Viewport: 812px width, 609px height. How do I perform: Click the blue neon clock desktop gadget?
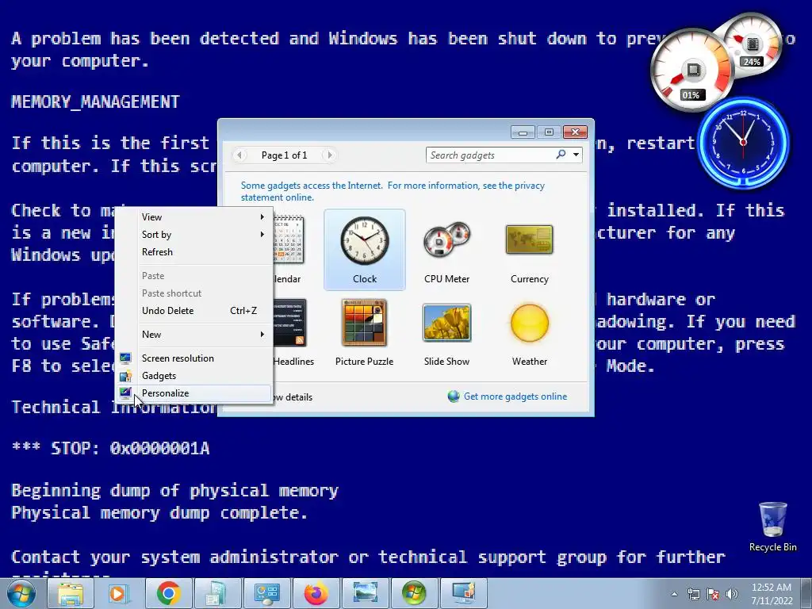pyautogui.click(x=743, y=143)
